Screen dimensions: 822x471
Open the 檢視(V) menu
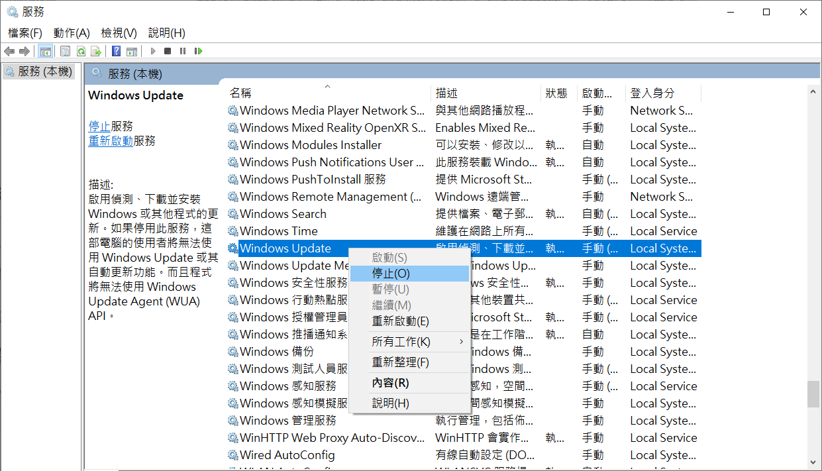(x=119, y=33)
